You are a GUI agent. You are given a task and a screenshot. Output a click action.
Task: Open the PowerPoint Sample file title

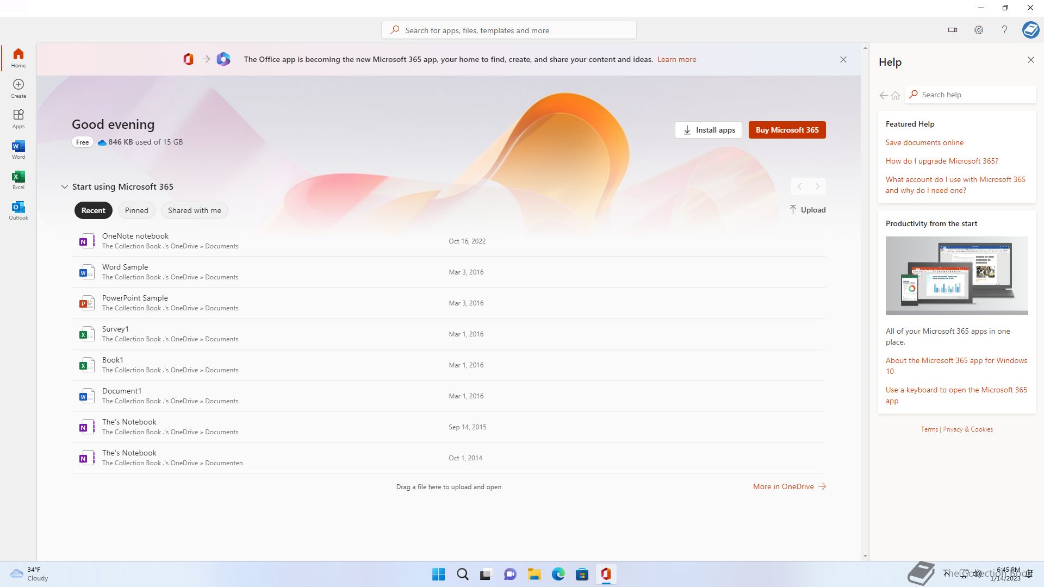click(x=135, y=298)
